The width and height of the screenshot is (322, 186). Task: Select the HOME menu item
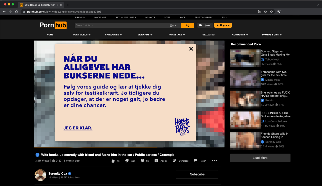(50, 35)
